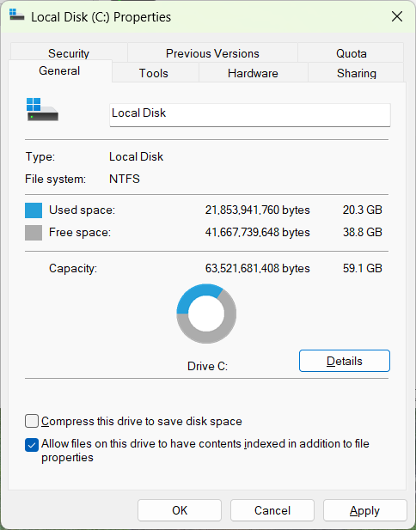Click the Drive C usage donut chart
The image size is (416, 530).
206,314
